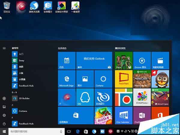This screenshot has width=180, height=135.
Task: Open the red round app taskbar icon
Action: 110,131
